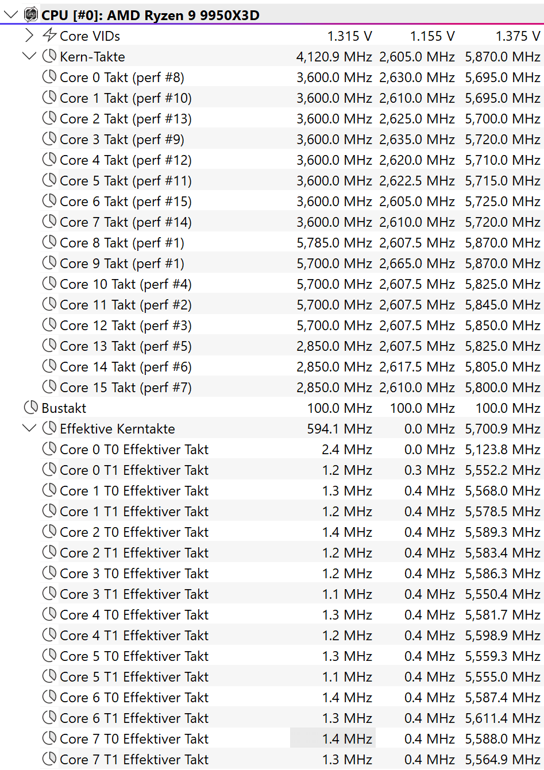Click the CPU chip icon in header

click(x=31, y=15)
